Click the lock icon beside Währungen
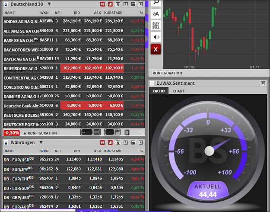Image resolution: width=270 pixels, height=212 pixels. tap(6, 143)
